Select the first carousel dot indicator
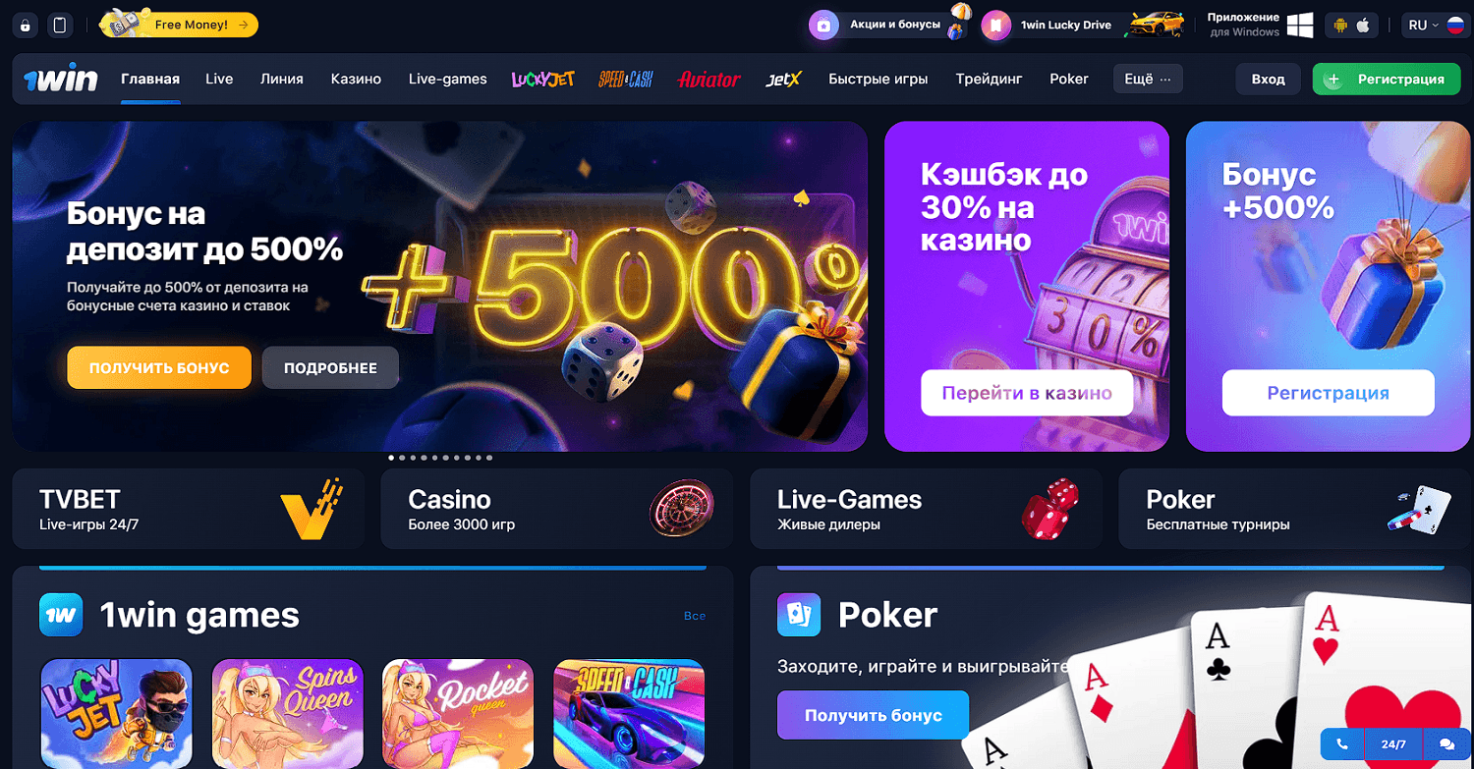This screenshot has height=769, width=1474. 391,458
